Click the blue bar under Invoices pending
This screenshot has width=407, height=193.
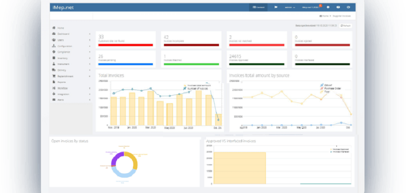coord(125,64)
